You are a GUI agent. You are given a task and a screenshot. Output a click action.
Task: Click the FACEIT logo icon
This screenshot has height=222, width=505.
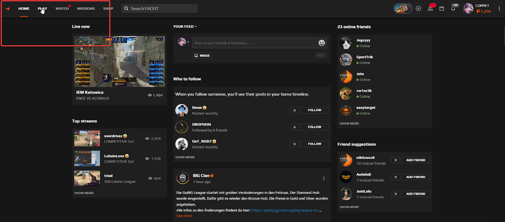tap(8, 9)
